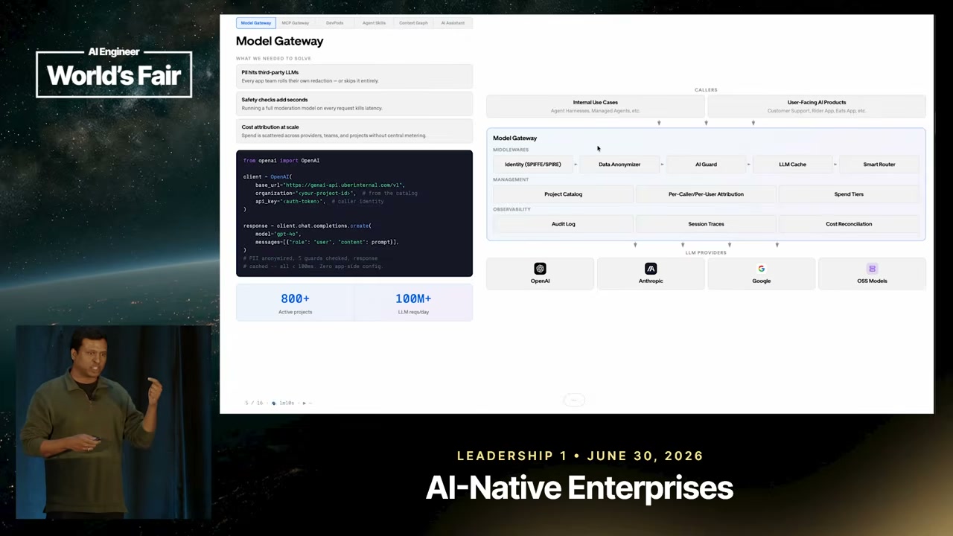
Task: Select the Spend Tiers box
Action: pos(849,194)
